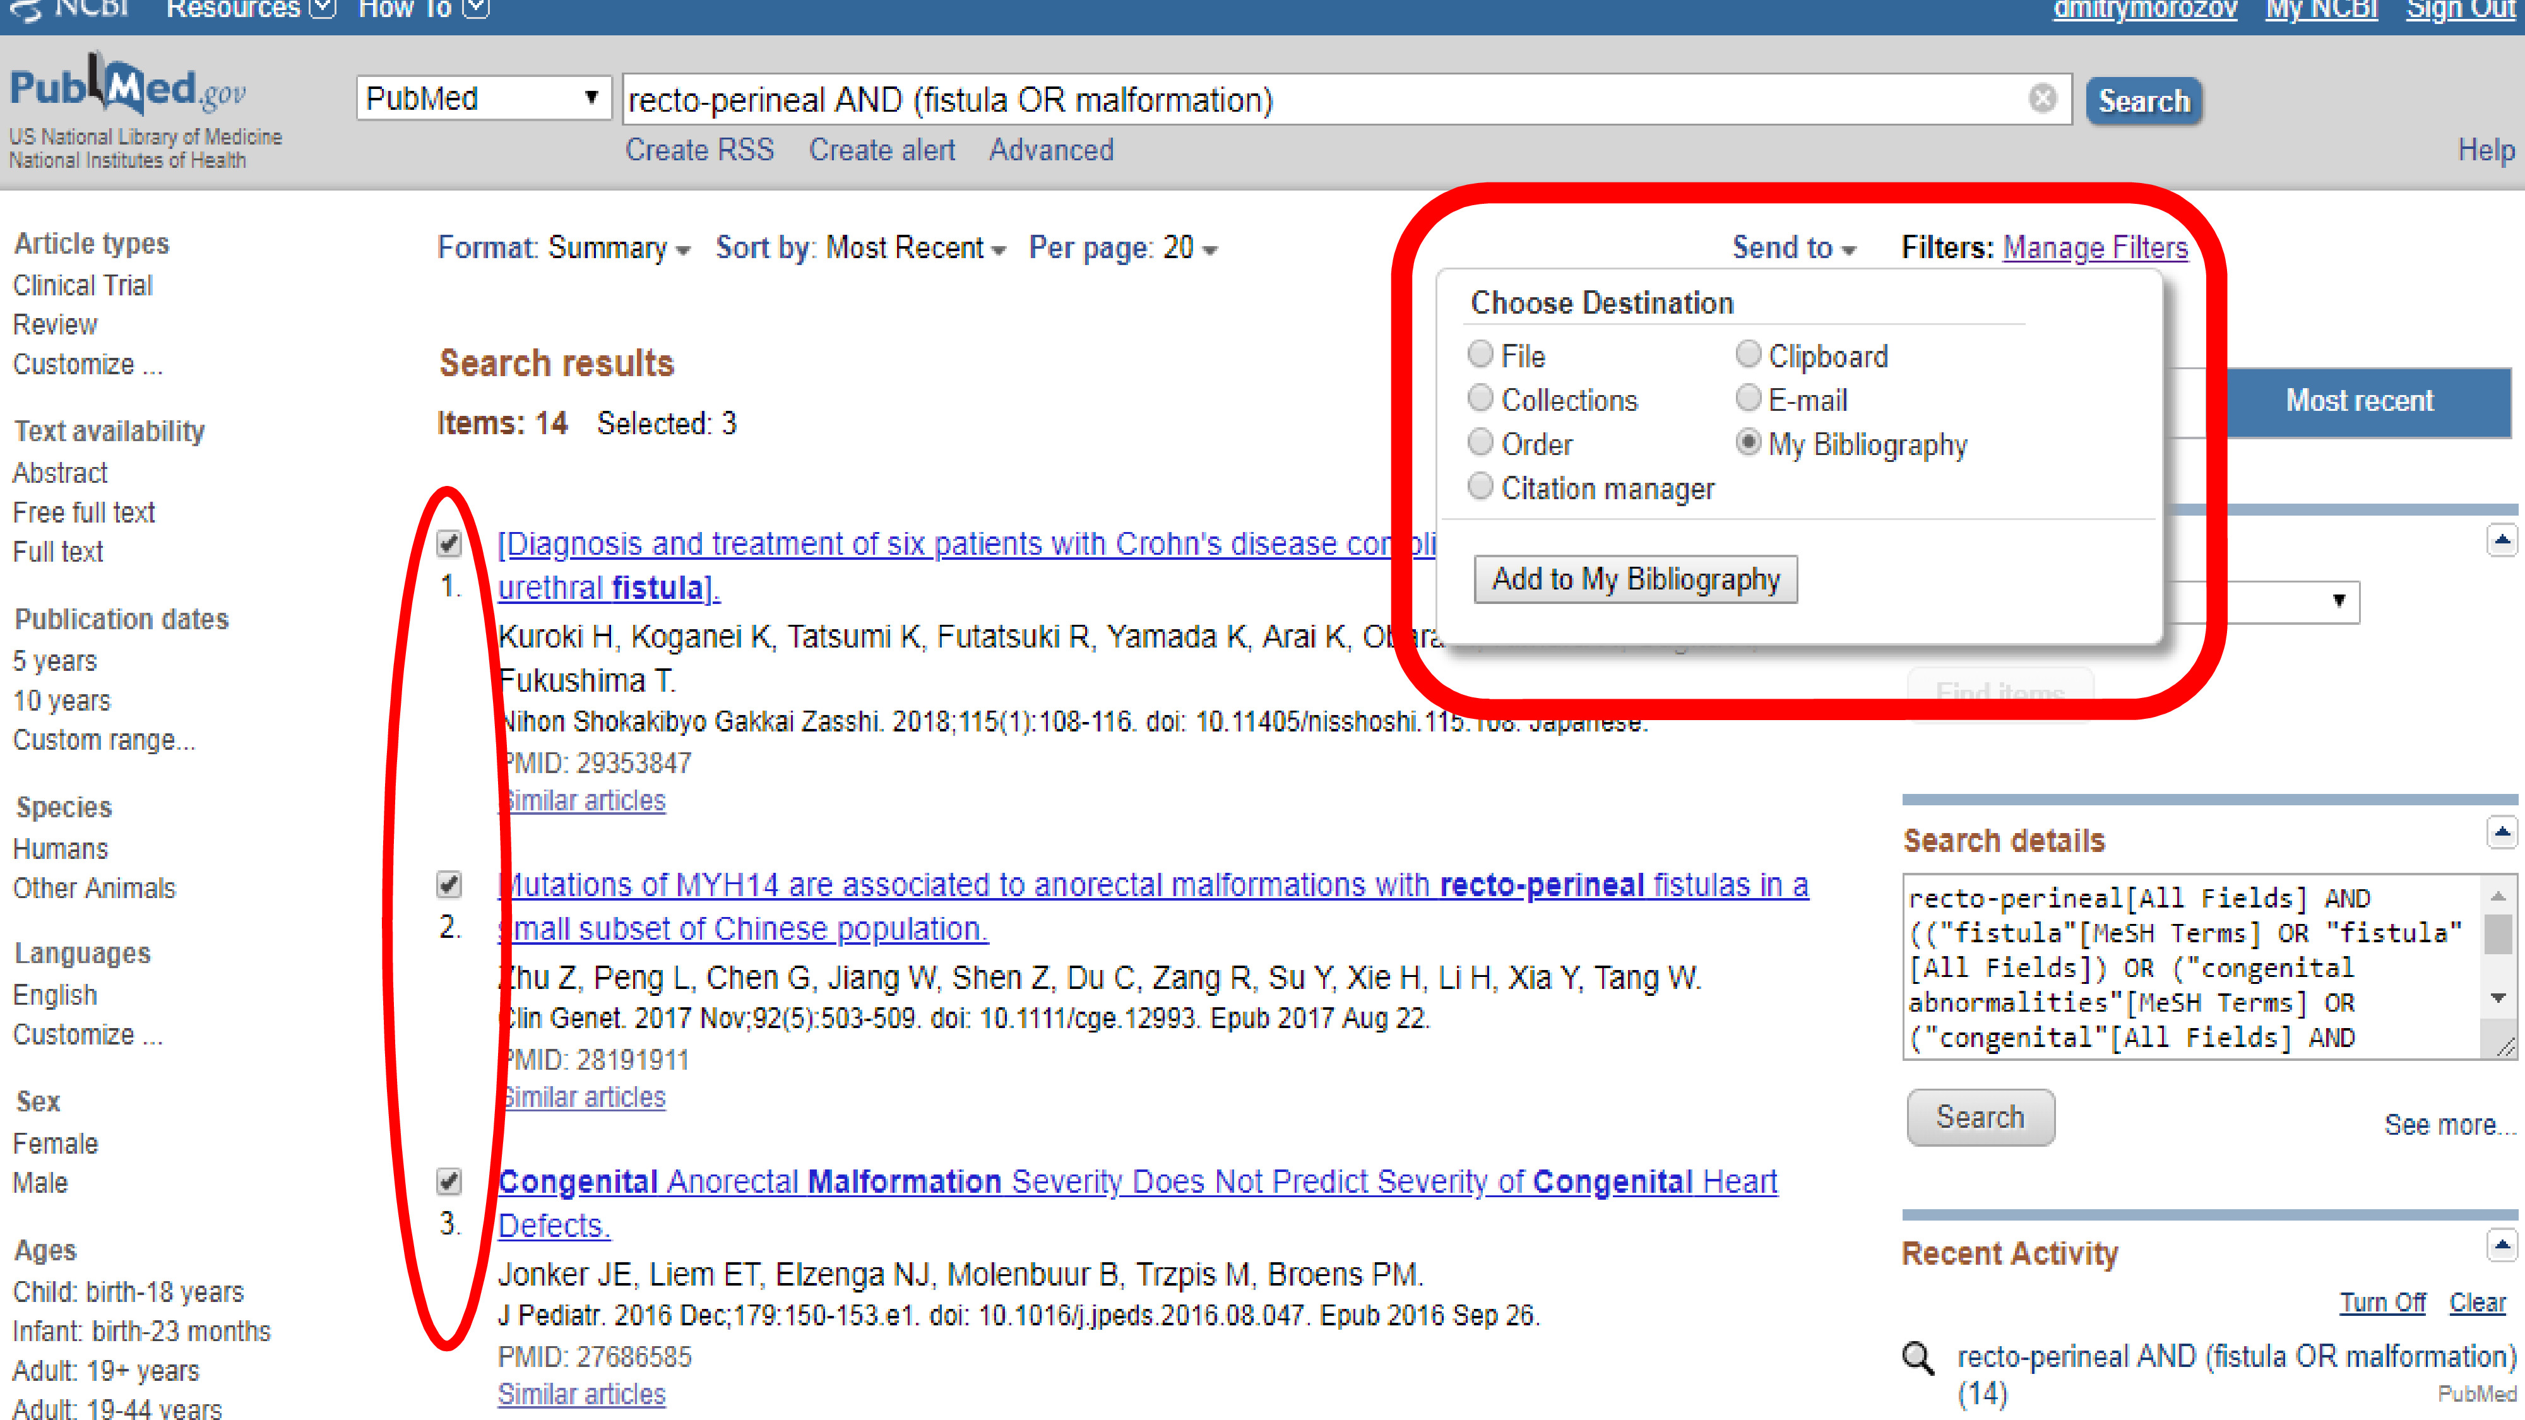Open the PubMed database dropdown
This screenshot has width=2525, height=1420.
(x=484, y=99)
